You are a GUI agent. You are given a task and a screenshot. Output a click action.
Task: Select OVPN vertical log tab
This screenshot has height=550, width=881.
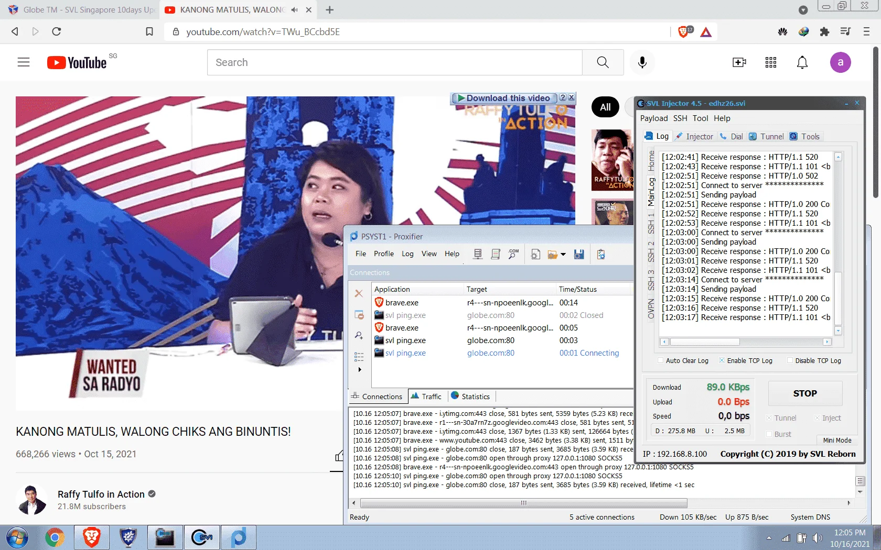click(x=651, y=309)
